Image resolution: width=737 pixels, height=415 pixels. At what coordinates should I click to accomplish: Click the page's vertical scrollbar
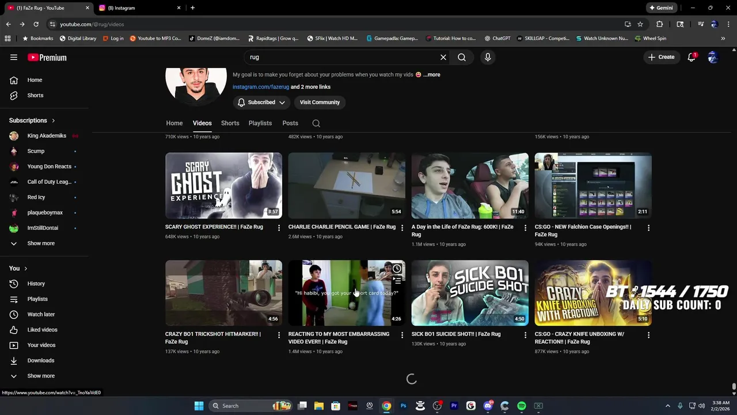734,386
